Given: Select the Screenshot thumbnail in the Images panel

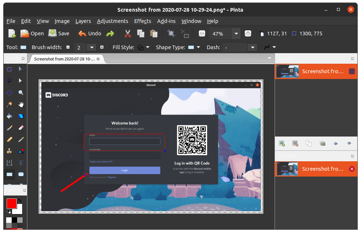Looking at the screenshot, I should pyautogui.click(x=287, y=169).
